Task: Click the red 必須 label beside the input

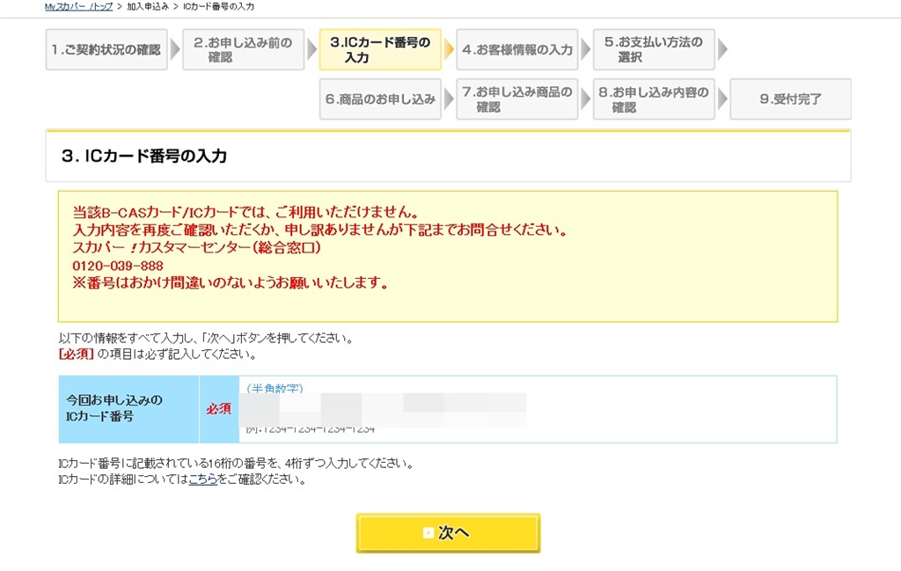Action: click(x=218, y=409)
